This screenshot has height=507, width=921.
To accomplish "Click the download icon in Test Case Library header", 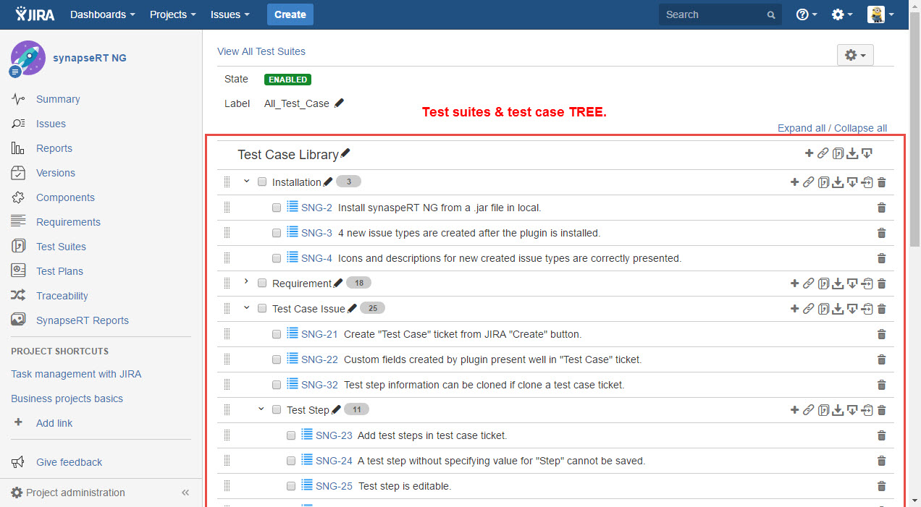I will tap(852, 153).
